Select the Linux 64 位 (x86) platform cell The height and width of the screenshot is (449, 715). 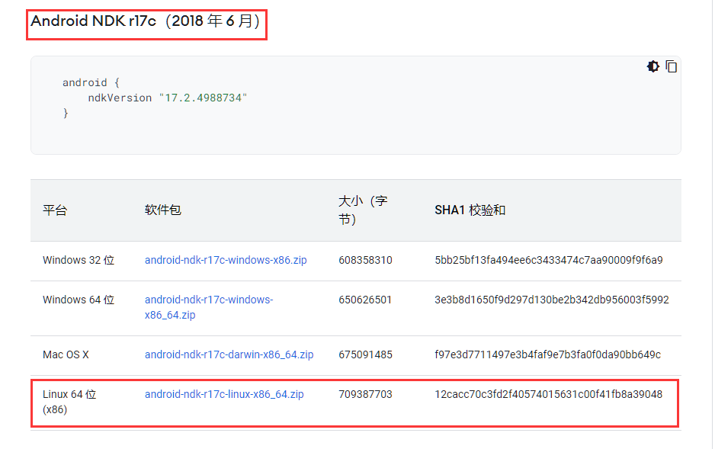click(69, 402)
